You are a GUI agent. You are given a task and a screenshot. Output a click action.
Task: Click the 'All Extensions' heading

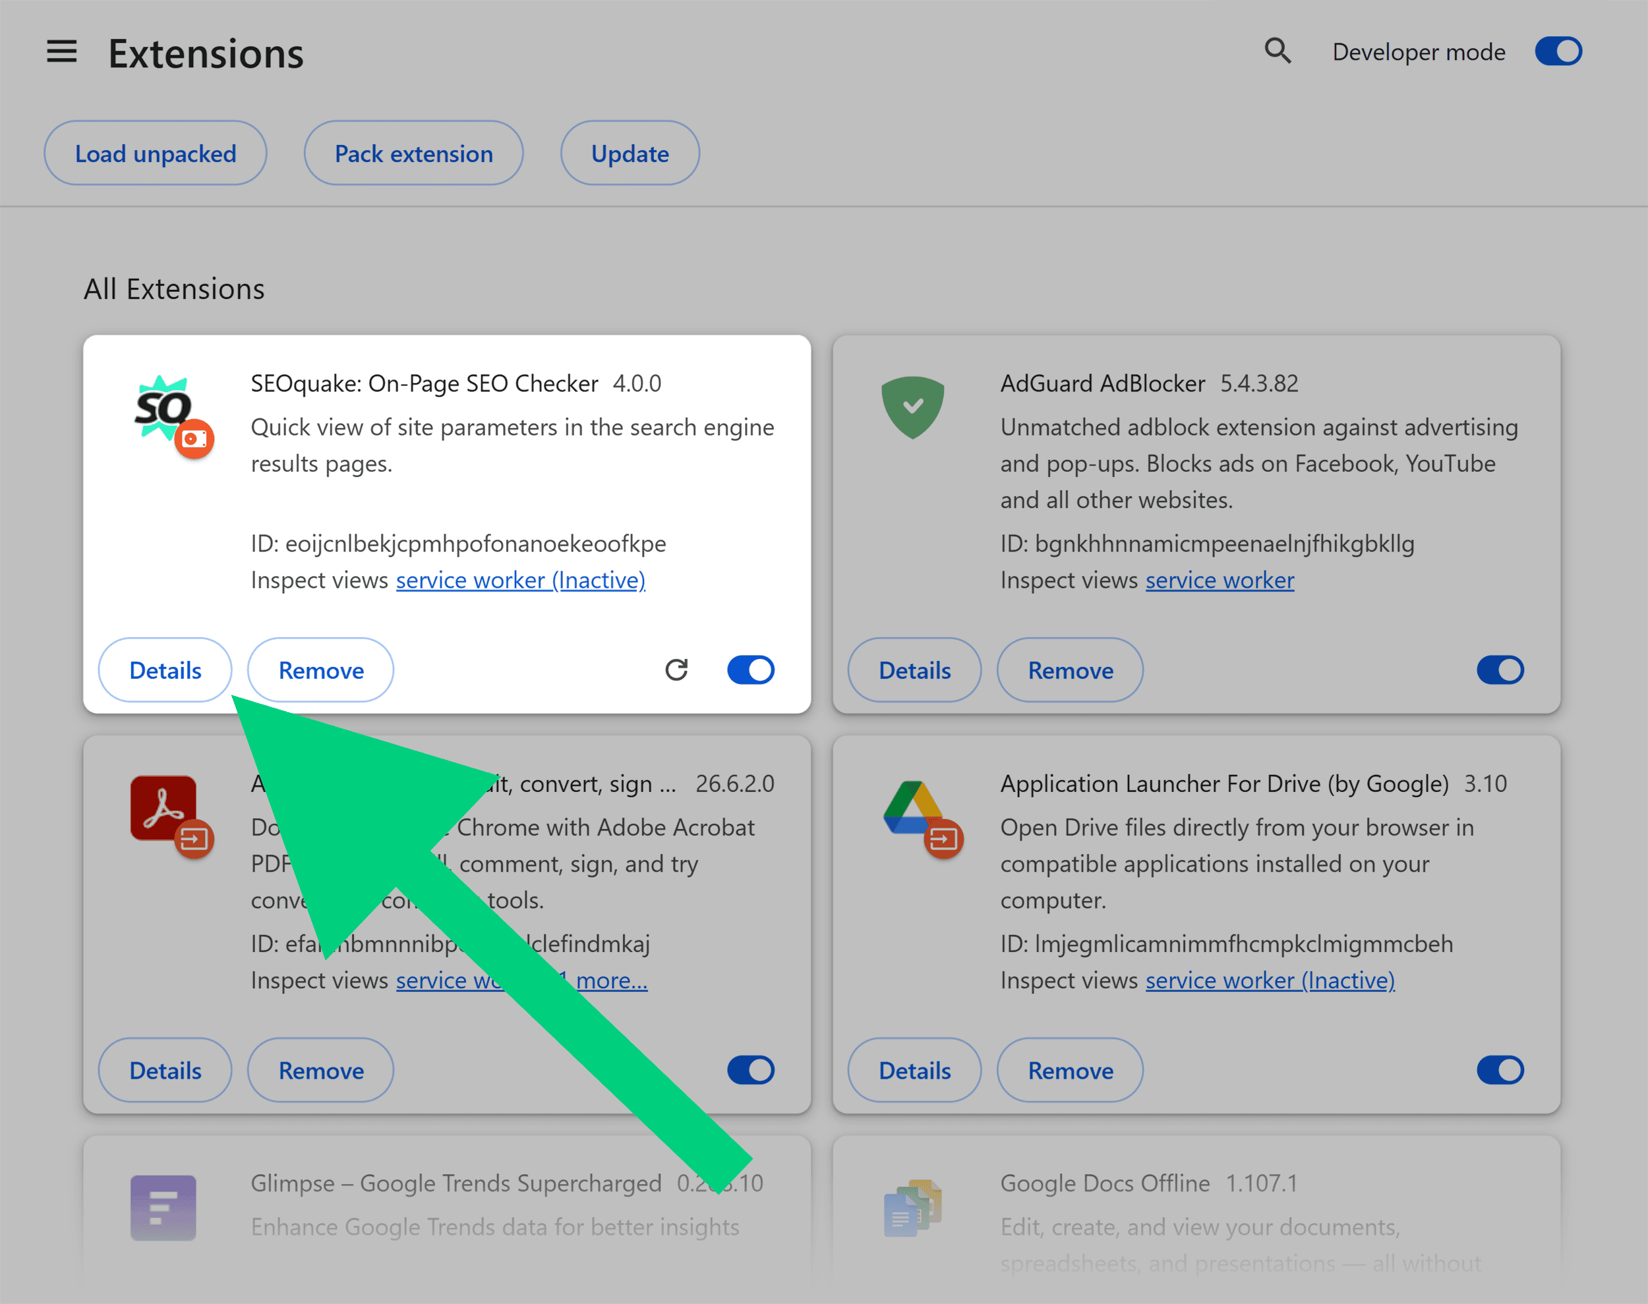point(174,289)
